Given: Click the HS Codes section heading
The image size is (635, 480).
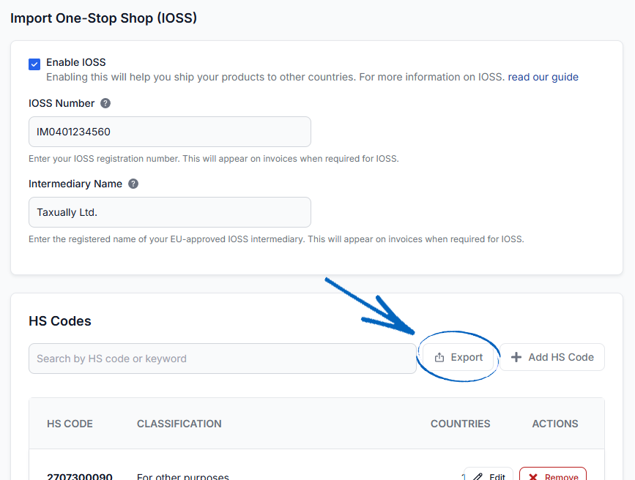Looking at the screenshot, I should pos(60,321).
